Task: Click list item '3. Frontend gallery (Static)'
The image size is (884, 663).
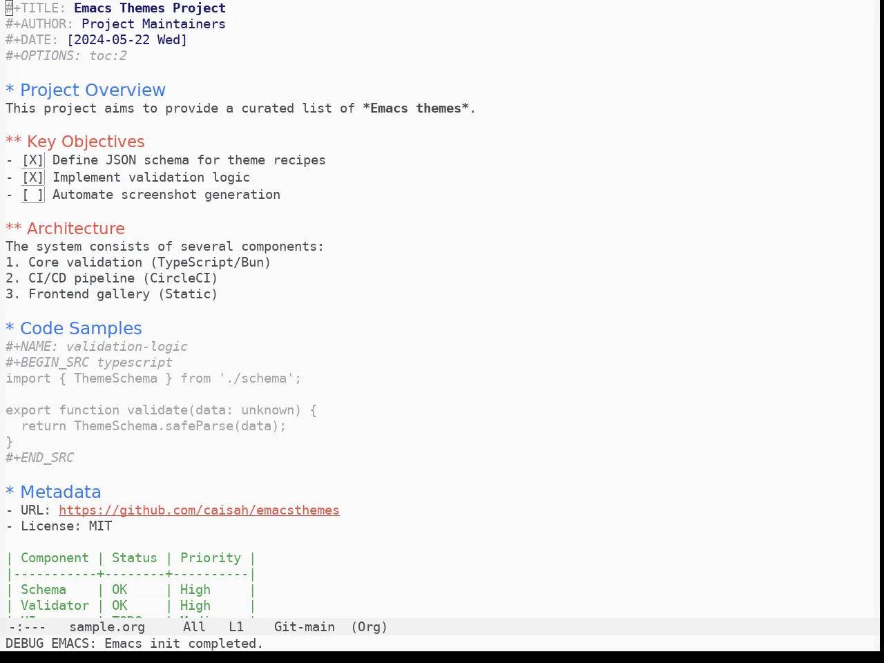Action: coord(112,294)
